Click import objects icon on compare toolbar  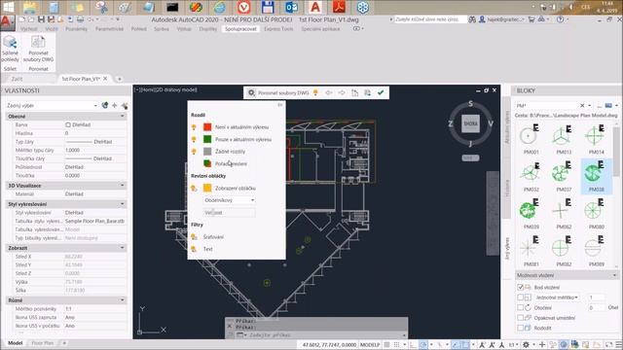pyautogui.click(x=354, y=93)
